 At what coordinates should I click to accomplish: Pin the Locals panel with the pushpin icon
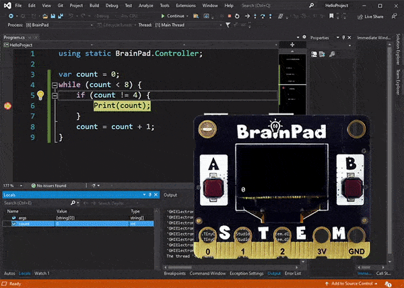coord(150,195)
